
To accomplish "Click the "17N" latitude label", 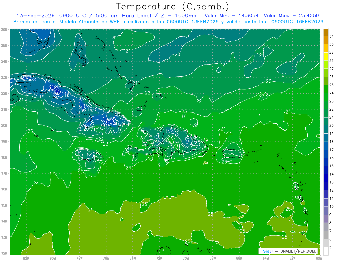I will point(4,173).
